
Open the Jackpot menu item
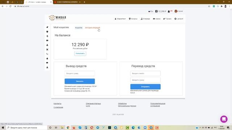[x=179, y=19]
